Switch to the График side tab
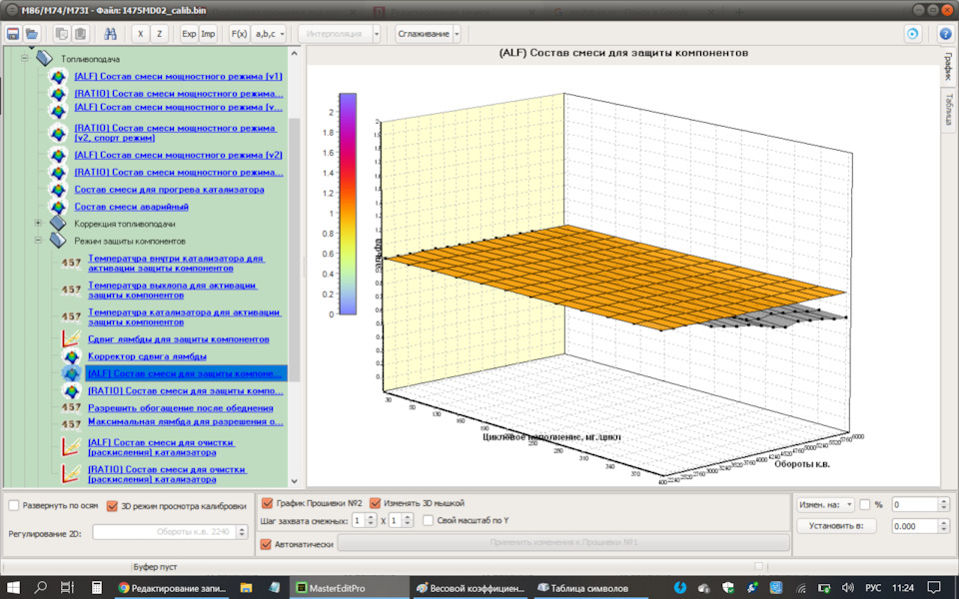Viewport: 959px width, 599px height. (x=949, y=66)
